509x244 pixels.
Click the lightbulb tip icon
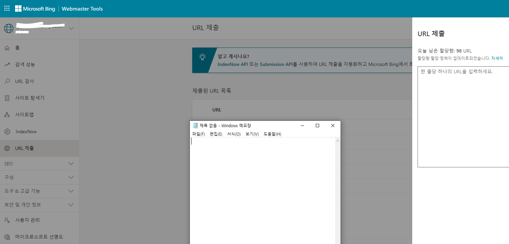coord(202,57)
